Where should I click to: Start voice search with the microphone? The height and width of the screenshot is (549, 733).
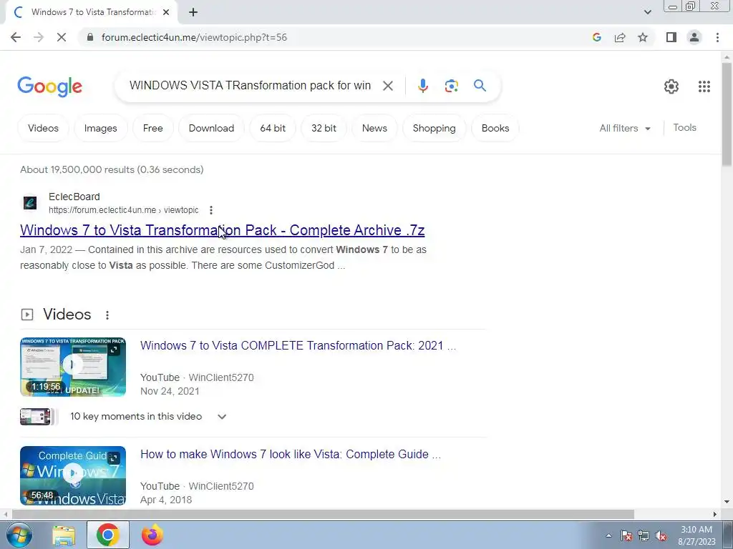(422, 86)
